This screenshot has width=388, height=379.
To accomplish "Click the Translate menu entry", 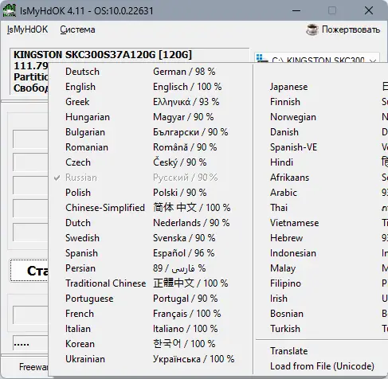I will pos(321,351).
